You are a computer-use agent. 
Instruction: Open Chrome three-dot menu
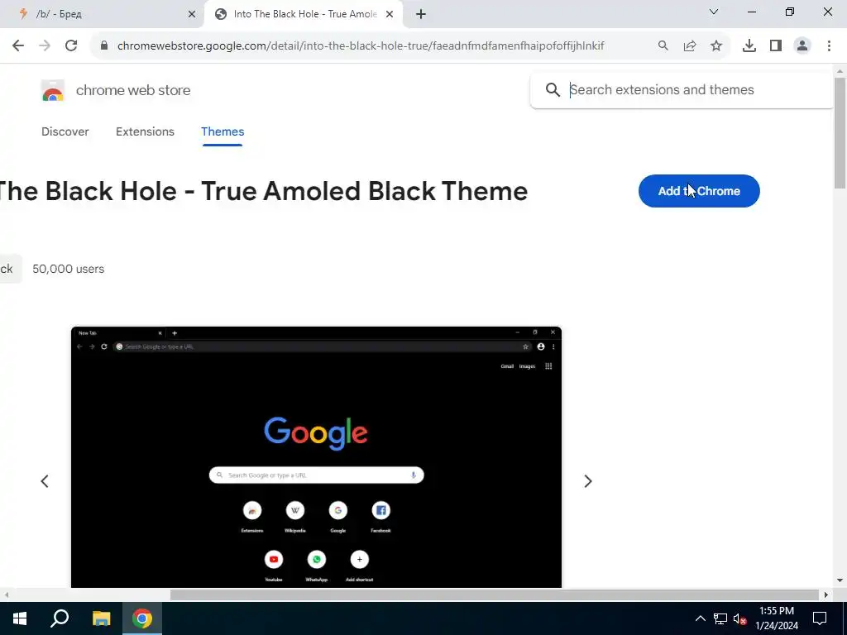[829, 46]
